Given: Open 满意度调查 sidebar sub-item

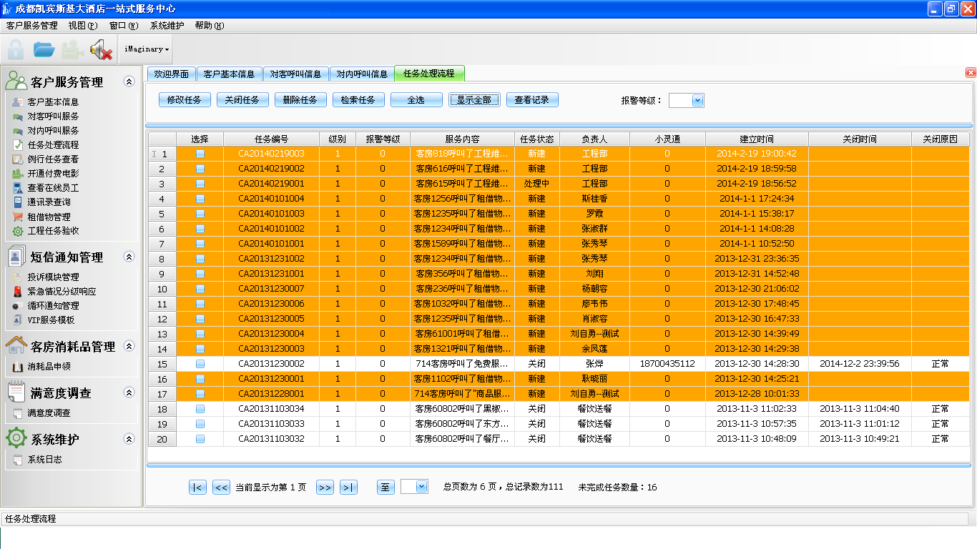Looking at the screenshot, I should click(49, 413).
